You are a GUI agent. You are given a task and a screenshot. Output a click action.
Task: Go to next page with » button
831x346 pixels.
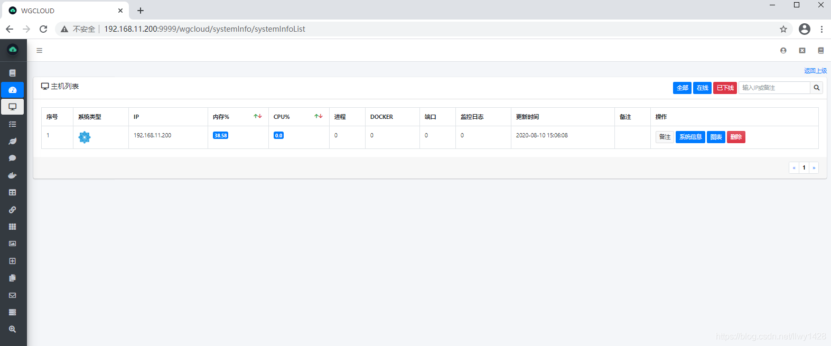click(814, 167)
